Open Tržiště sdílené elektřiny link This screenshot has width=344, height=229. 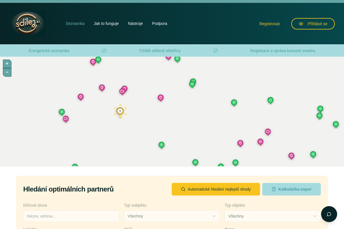click(160, 51)
